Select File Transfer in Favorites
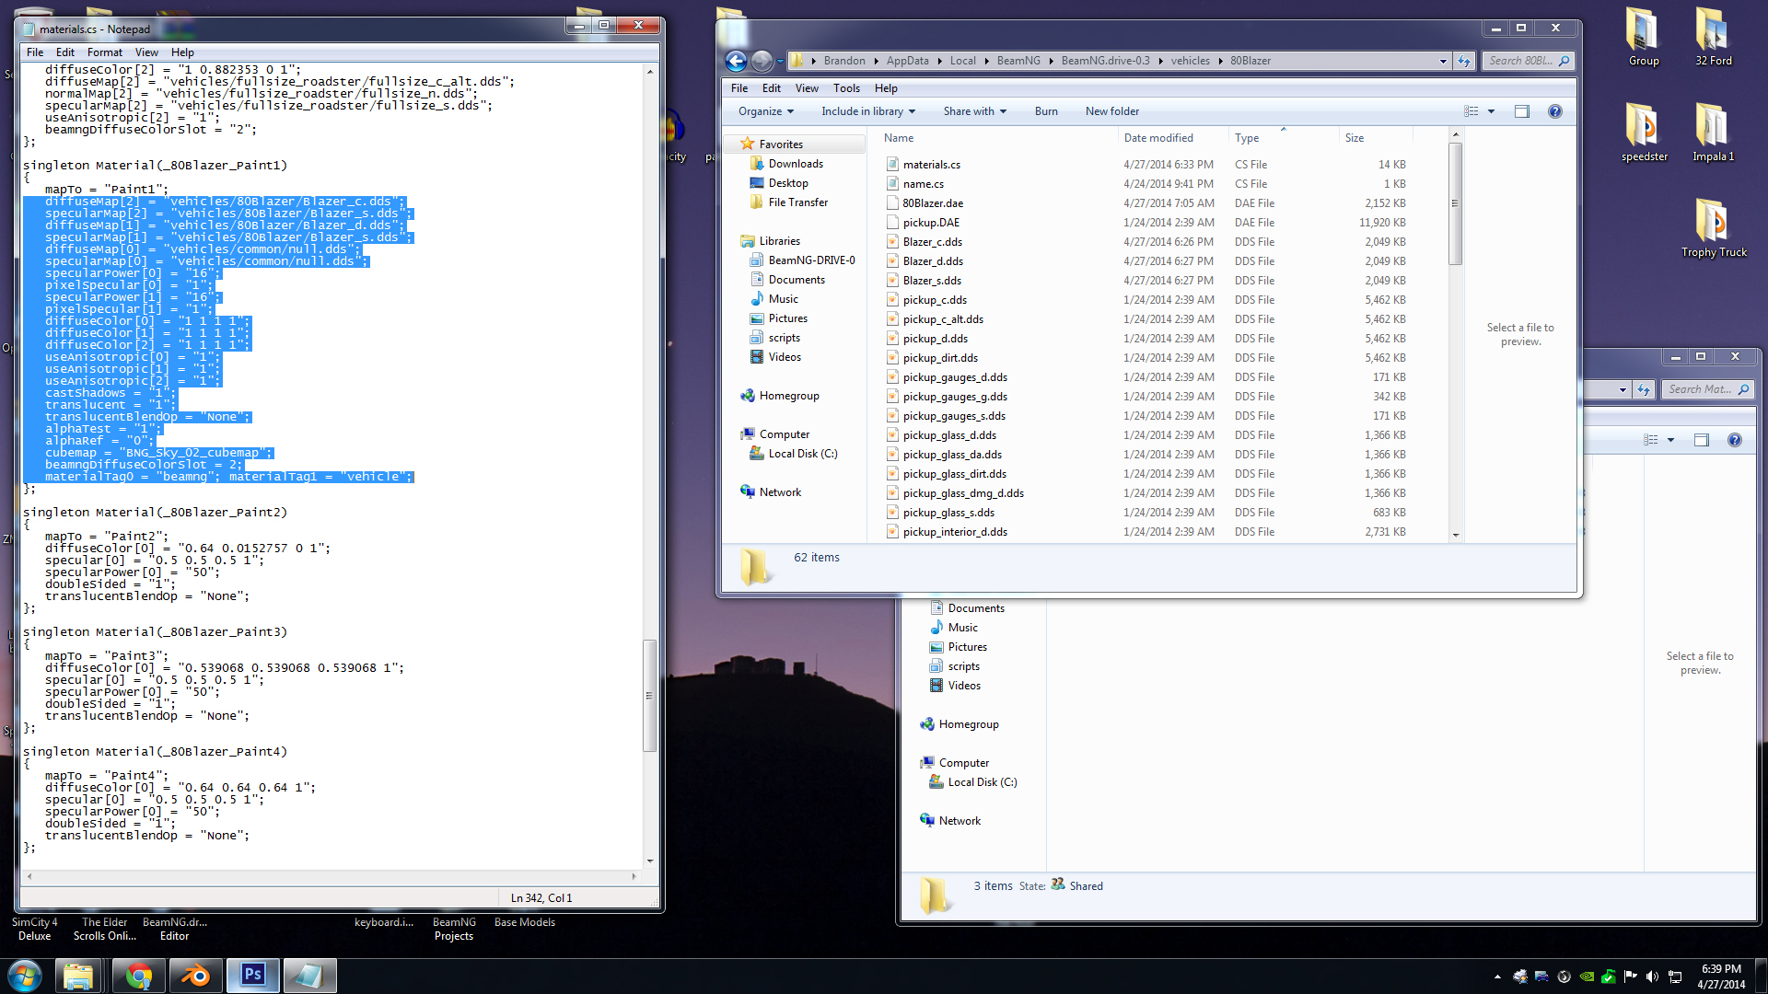This screenshot has width=1768, height=994. coord(797,202)
